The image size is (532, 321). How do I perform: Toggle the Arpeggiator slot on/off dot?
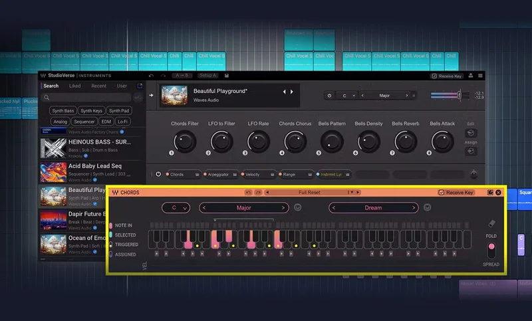click(205, 174)
